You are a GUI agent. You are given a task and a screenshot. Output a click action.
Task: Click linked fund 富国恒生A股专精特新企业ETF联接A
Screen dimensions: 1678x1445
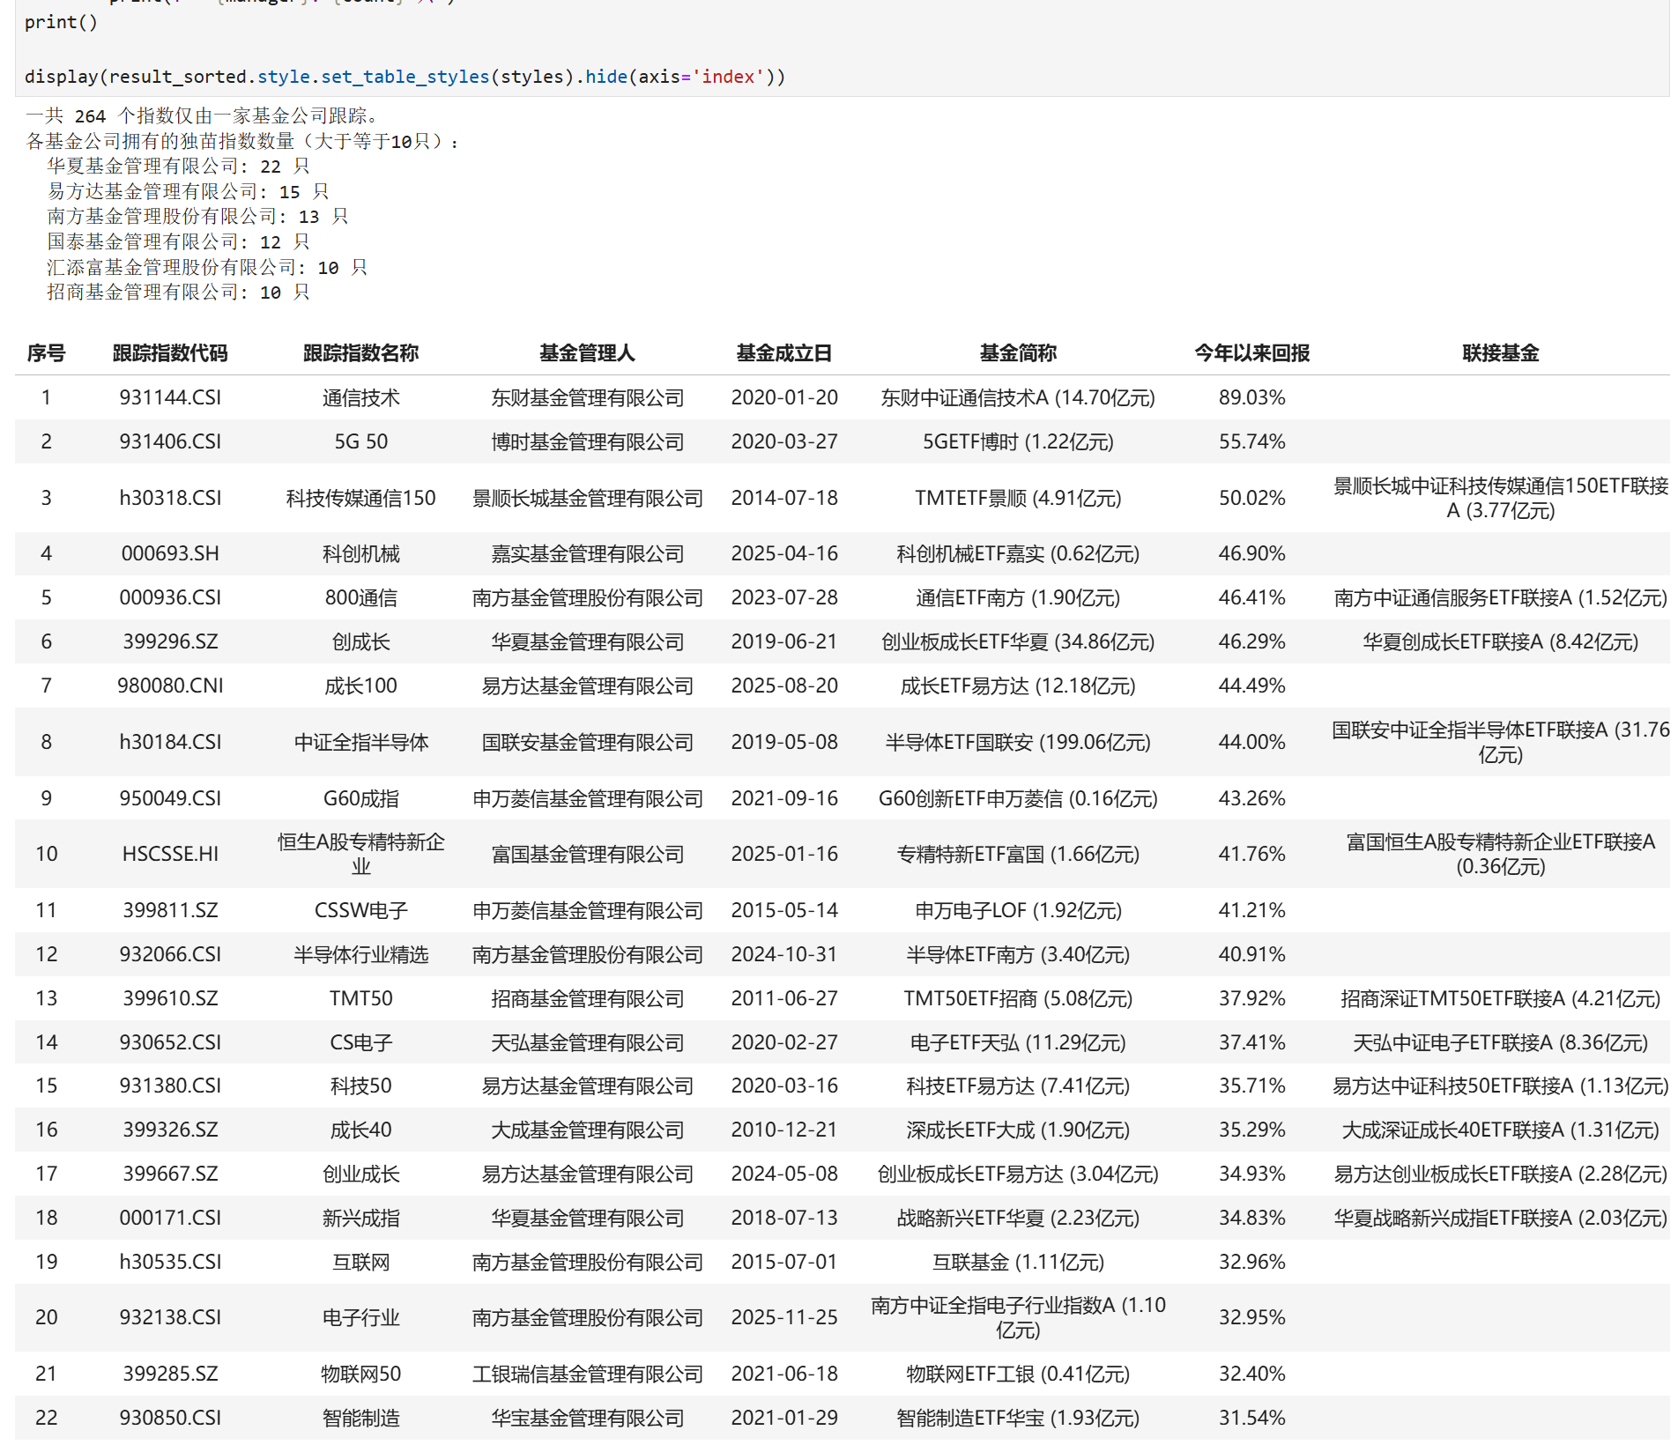1500,854
